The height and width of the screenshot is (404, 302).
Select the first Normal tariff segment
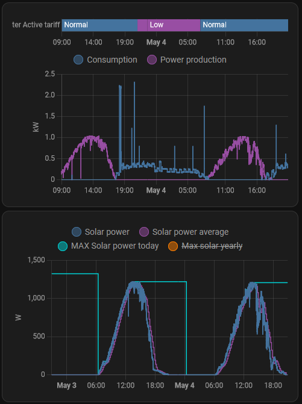99,25
